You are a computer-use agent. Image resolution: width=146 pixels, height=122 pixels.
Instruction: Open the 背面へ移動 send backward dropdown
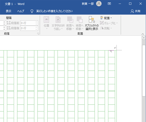pyautogui.click(x=79, y=23)
